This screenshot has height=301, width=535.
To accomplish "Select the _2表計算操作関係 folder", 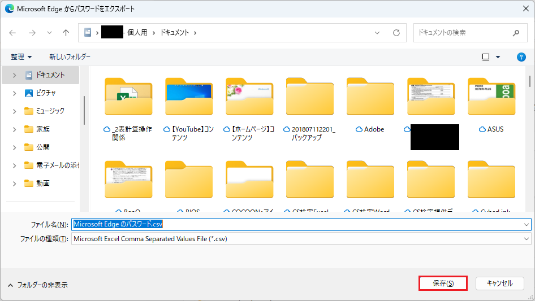I will (128, 109).
